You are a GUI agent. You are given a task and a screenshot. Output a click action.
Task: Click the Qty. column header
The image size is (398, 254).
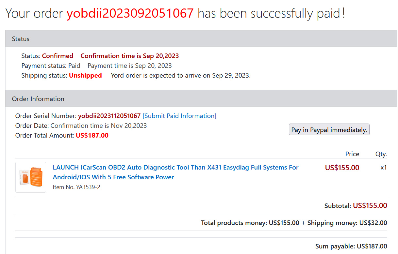[x=381, y=154]
